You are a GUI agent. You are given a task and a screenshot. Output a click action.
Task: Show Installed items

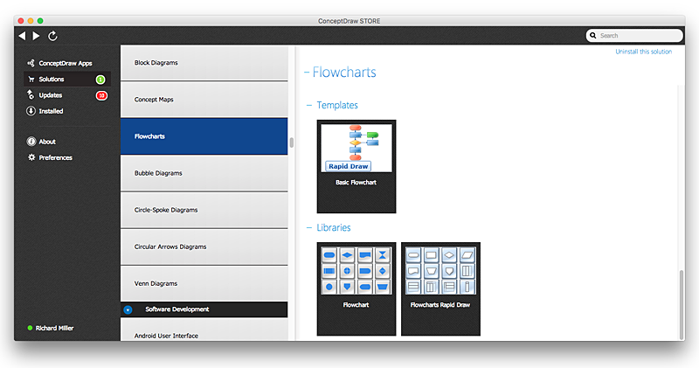51,111
